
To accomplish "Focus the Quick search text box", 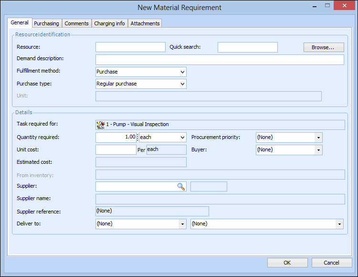I will pyautogui.click(x=247, y=47).
